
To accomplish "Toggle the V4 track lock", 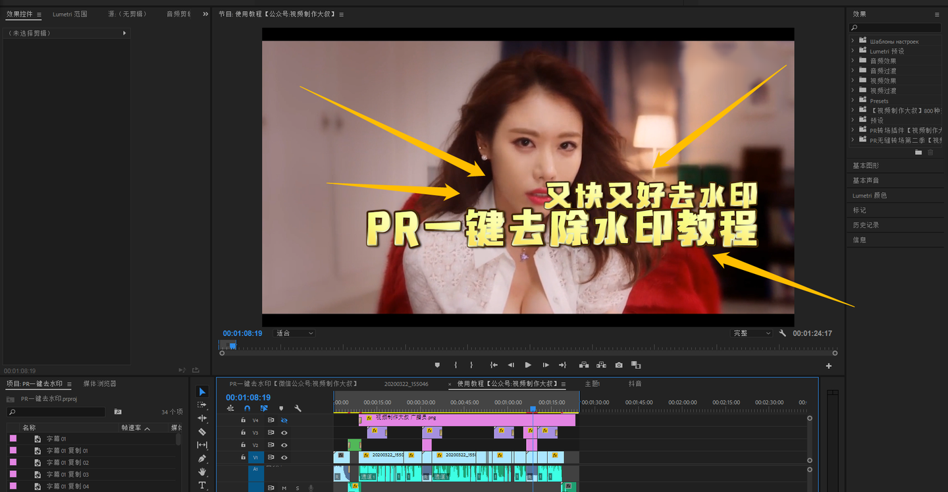I will click(243, 420).
